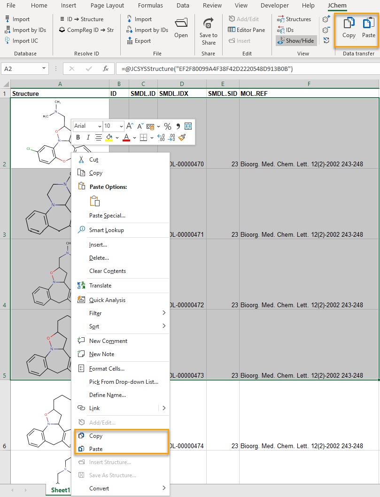Toggle Italic in the mini toolbar
The image size is (380, 497).
88,138
